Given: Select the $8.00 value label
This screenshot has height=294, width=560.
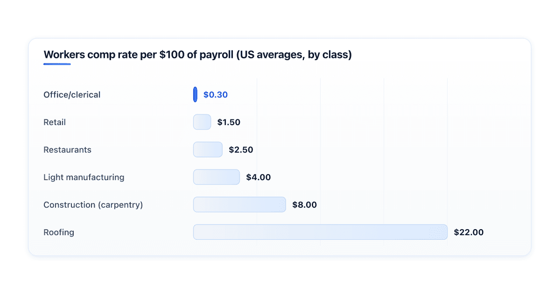Looking at the screenshot, I should point(304,205).
